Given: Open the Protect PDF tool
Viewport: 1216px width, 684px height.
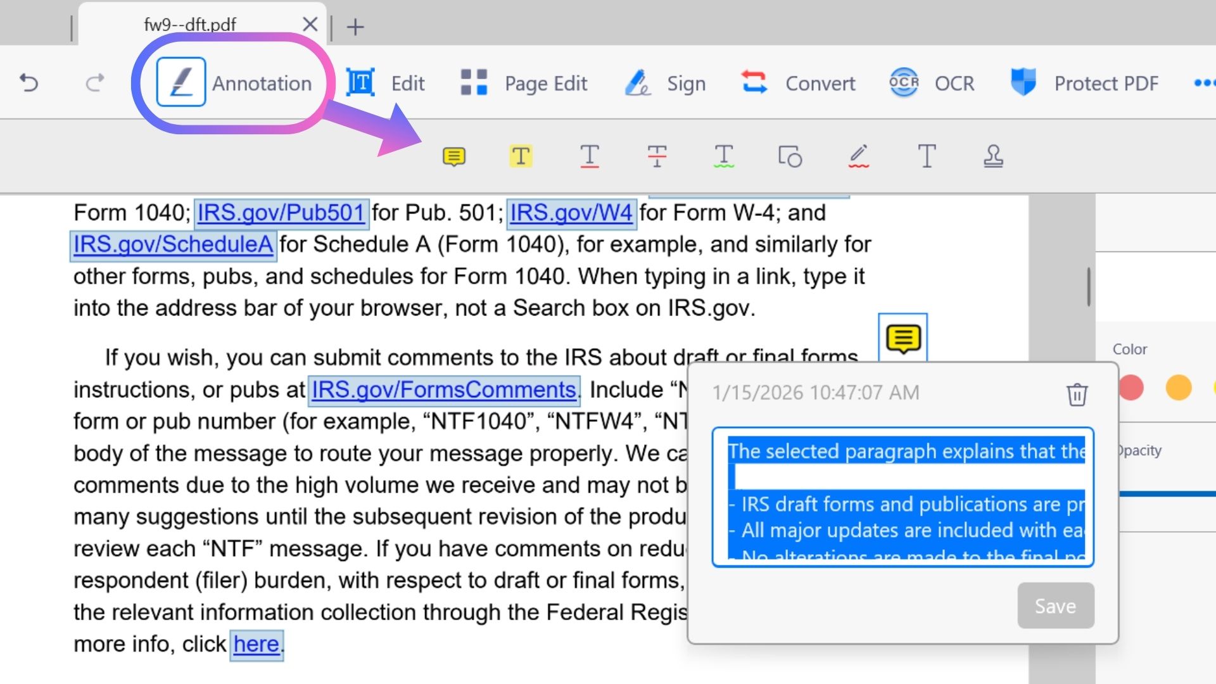Looking at the screenshot, I should [1084, 83].
